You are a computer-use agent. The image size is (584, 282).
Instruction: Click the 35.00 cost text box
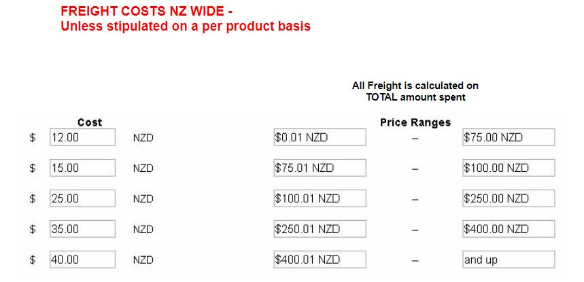(83, 229)
